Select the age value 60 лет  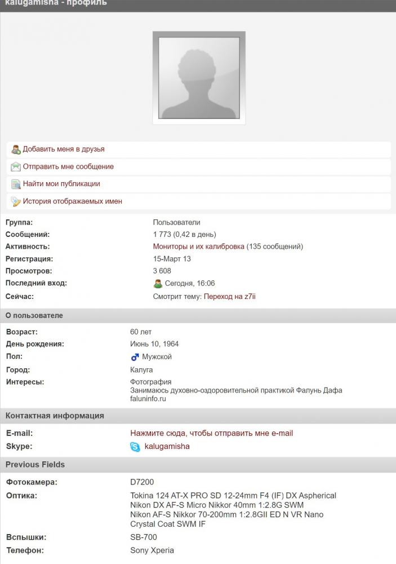(x=141, y=332)
